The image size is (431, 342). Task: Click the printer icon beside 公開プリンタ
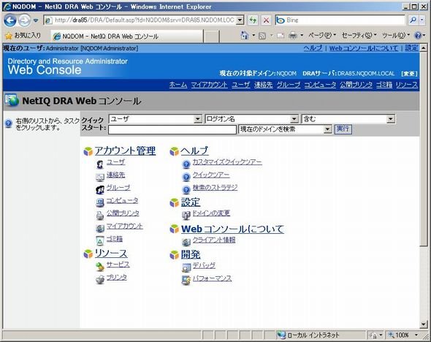point(100,216)
